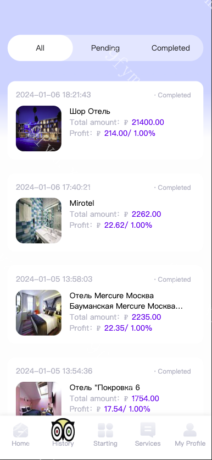
Task: Open the Home icon in bottom navigation
Action: click(20, 430)
